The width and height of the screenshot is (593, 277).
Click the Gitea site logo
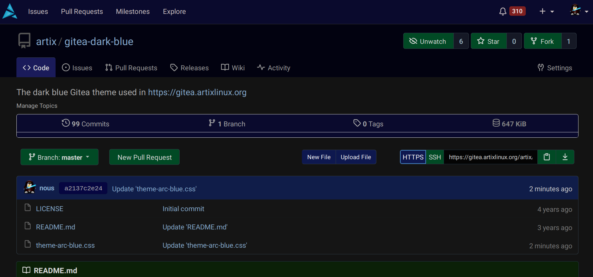click(x=10, y=11)
